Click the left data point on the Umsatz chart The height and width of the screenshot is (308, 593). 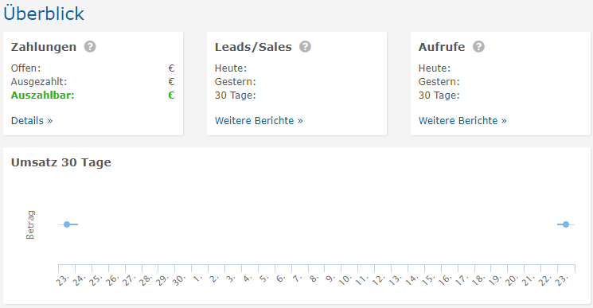coord(67,224)
